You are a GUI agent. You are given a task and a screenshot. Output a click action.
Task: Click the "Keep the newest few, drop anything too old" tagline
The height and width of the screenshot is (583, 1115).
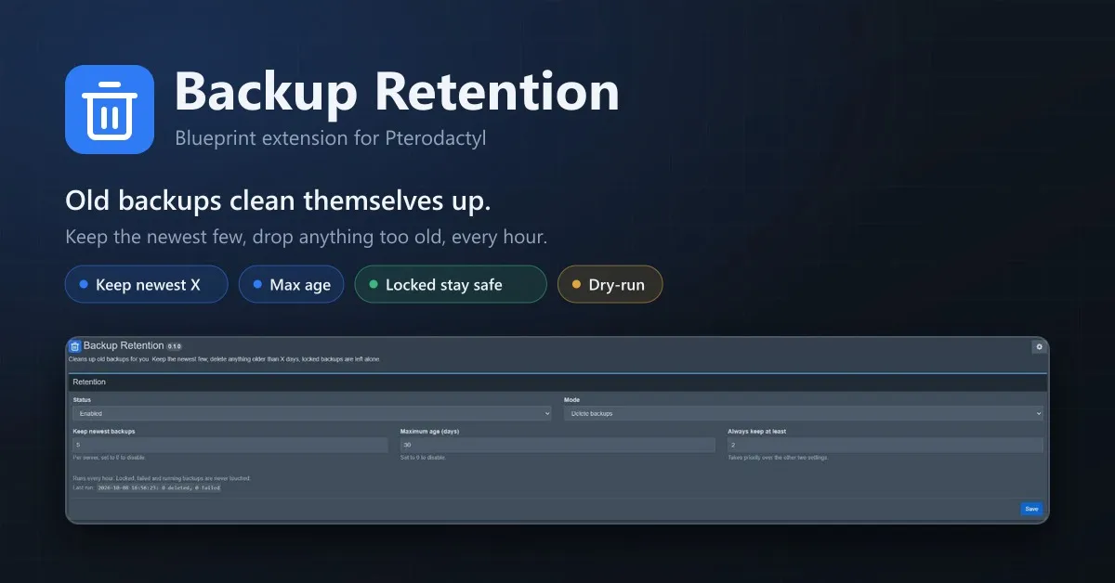[307, 237]
